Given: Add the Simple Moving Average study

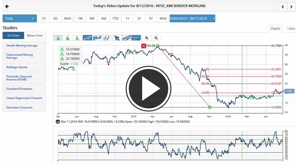Looking at the screenshot, I should [24, 46].
